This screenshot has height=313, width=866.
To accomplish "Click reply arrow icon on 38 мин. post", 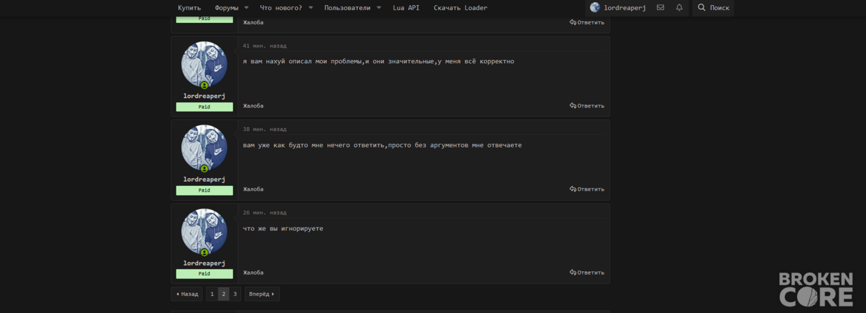I will coord(573,189).
